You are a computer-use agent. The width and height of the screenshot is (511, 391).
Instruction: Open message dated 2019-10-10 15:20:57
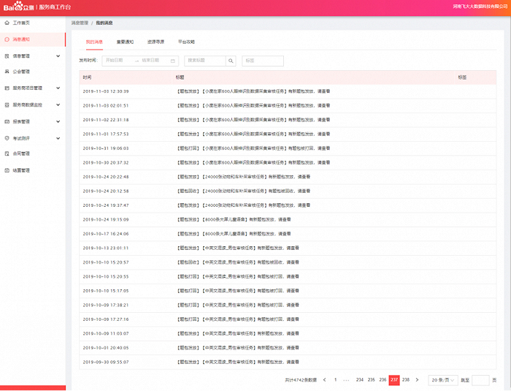coord(288,262)
